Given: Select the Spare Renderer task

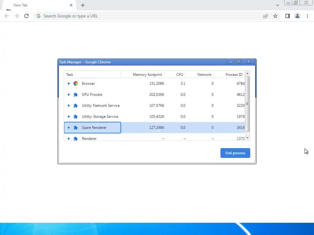Looking at the screenshot, I should [155, 128].
